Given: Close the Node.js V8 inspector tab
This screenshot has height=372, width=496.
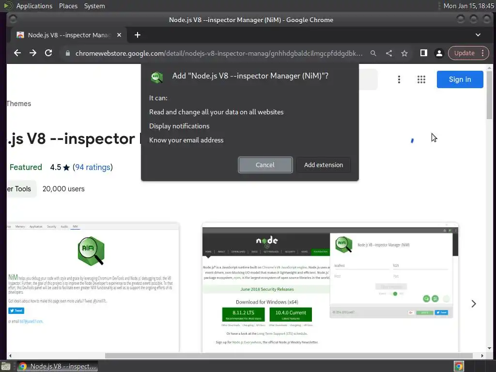Looking at the screenshot, I should pos(119,35).
